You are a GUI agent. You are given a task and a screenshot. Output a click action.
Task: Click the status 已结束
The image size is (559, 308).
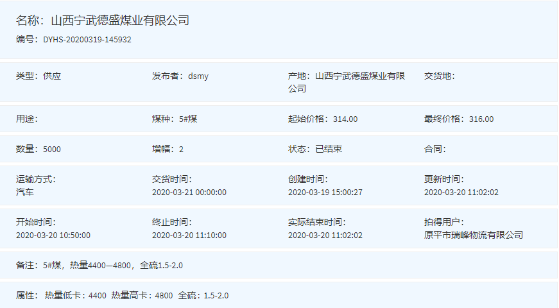pyautogui.click(x=329, y=149)
